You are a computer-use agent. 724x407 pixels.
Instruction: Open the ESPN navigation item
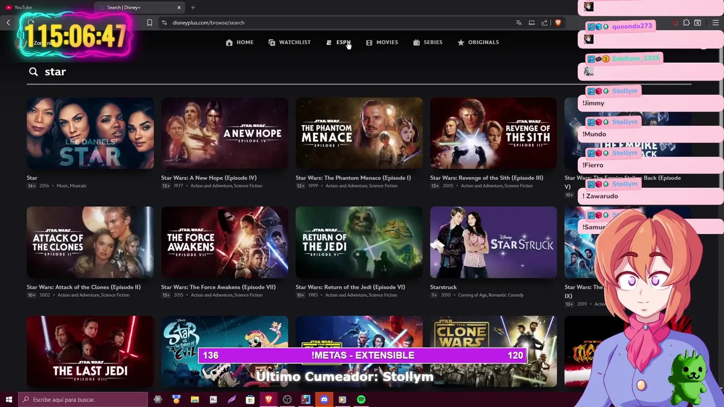click(338, 42)
